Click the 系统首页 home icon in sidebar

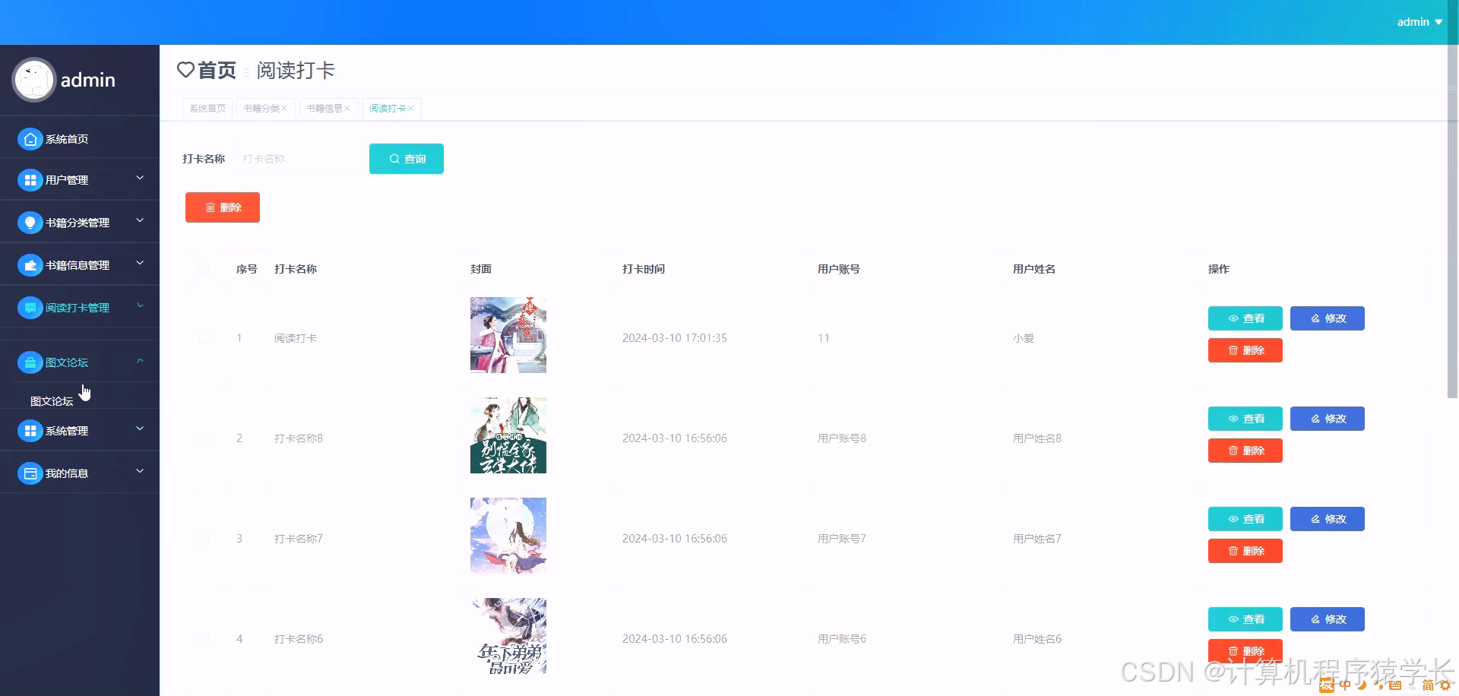coord(30,139)
